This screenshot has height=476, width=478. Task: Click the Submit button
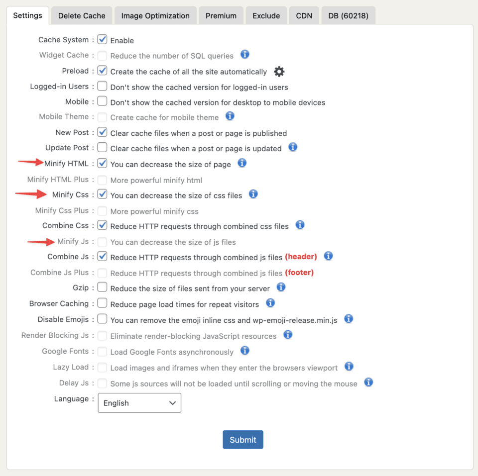243,440
